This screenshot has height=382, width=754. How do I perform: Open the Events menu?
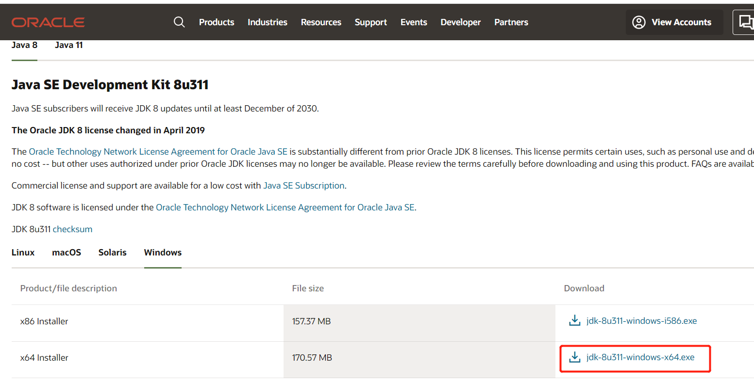pyautogui.click(x=414, y=22)
